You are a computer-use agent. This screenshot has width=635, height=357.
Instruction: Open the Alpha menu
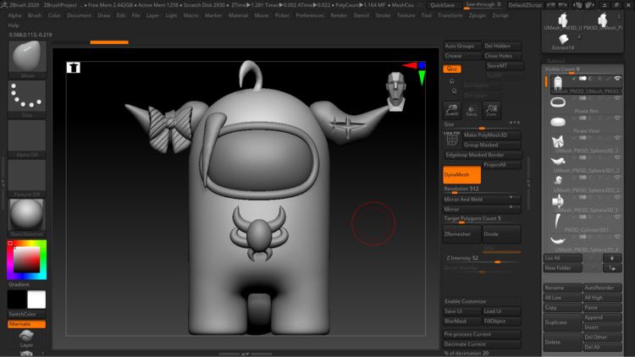14,15
